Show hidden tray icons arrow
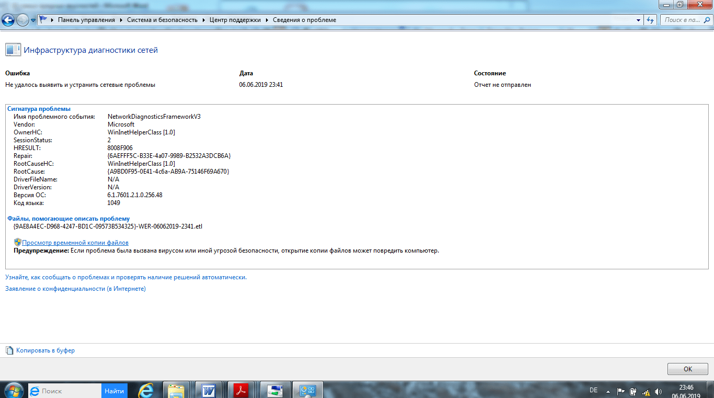The image size is (714, 398). pos(608,391)
